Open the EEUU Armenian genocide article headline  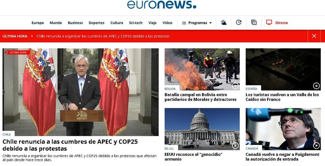click(x=193, y=157)
